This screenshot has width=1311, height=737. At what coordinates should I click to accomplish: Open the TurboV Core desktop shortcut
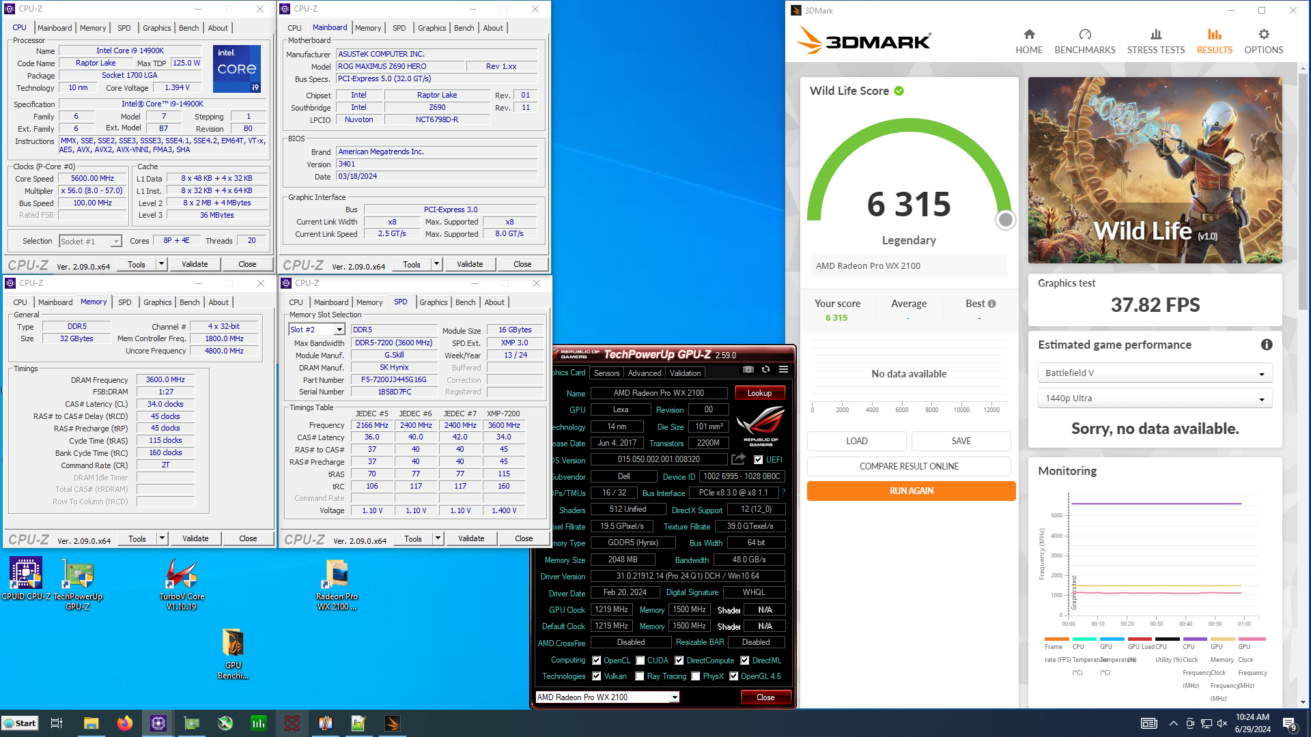(182, 583)
